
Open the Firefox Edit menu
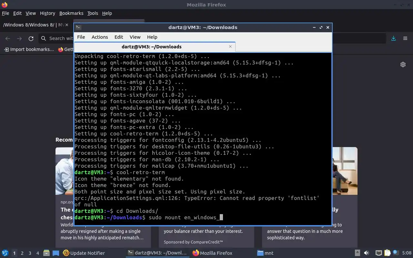pyautogui.click(x=17, y=13)
